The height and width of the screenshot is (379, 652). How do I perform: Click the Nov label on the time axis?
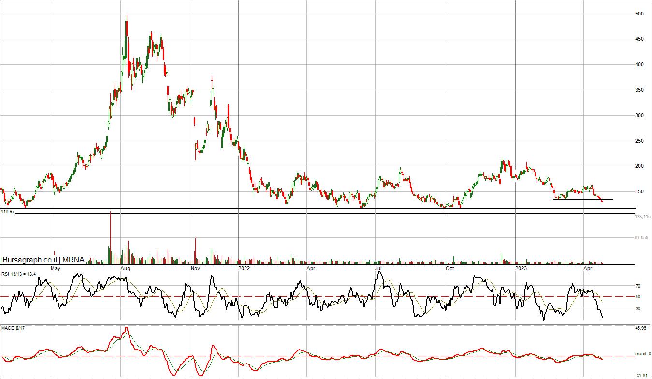tap(195, 268)
